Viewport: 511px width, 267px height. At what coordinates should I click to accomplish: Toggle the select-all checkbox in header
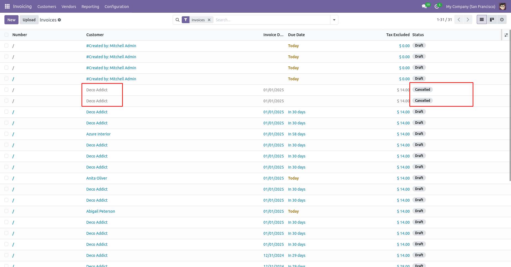click(x=6, y=35)
